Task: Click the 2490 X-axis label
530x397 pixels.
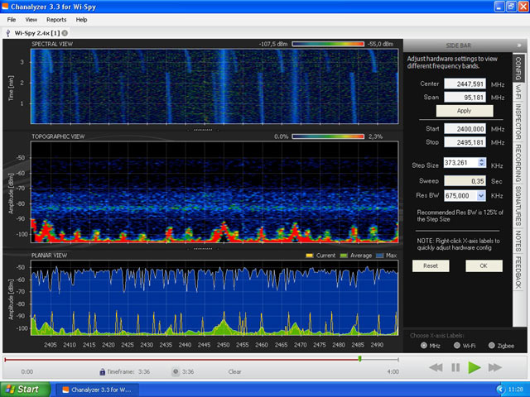Action: 377,345
